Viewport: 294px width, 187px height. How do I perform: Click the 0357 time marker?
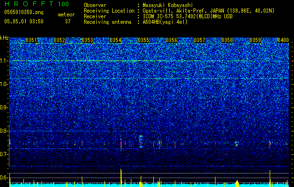pyautogui.click(x=200, y=40)
